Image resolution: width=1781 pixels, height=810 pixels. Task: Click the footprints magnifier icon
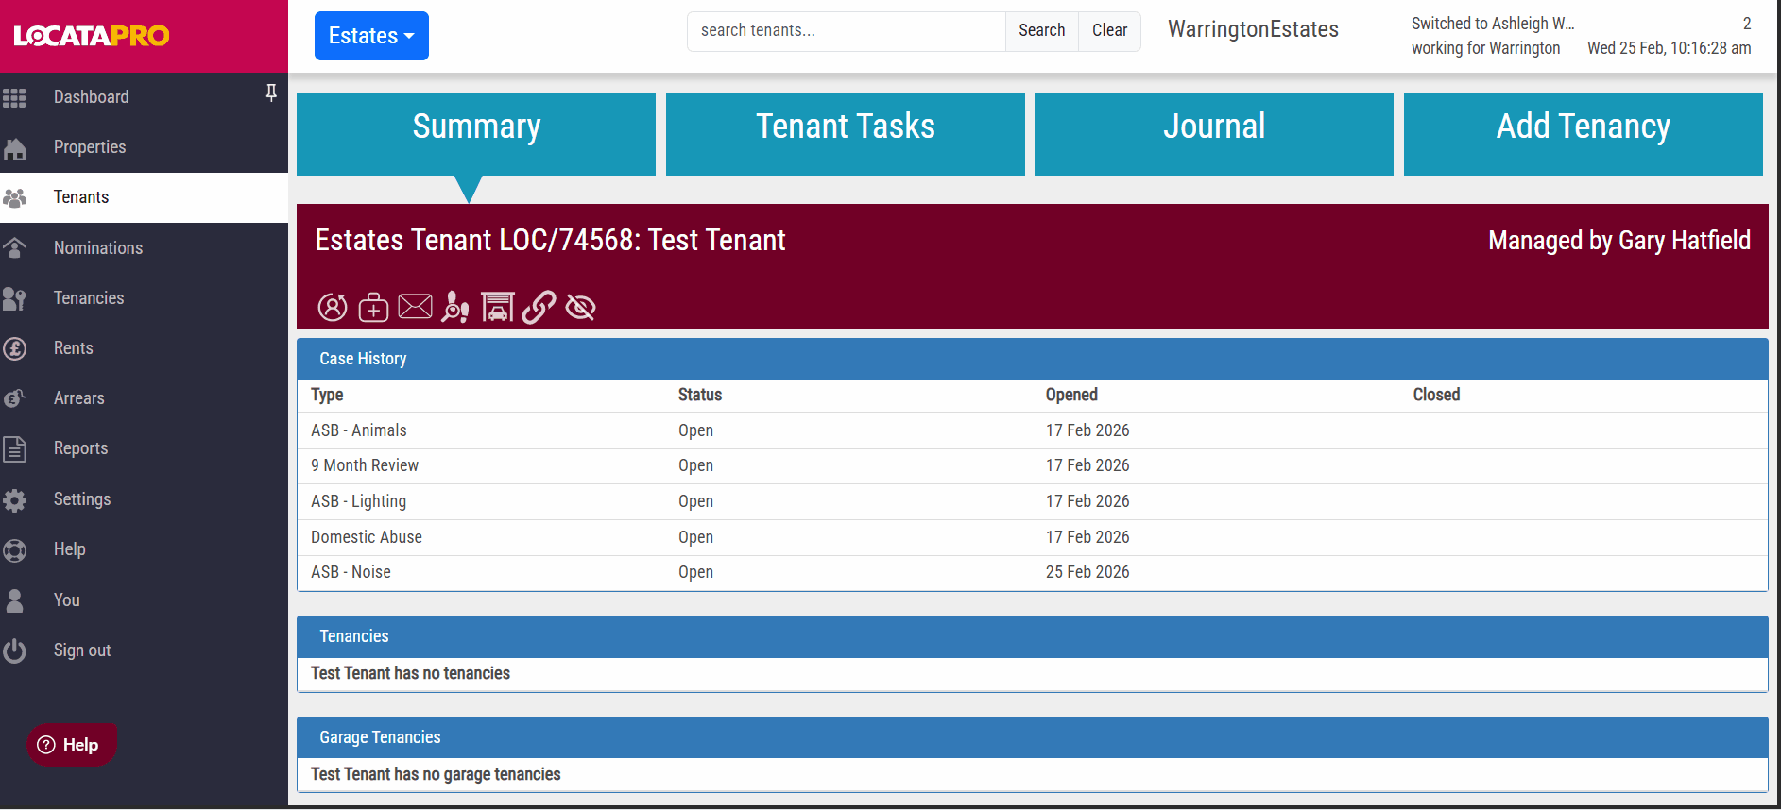(455, 307)
